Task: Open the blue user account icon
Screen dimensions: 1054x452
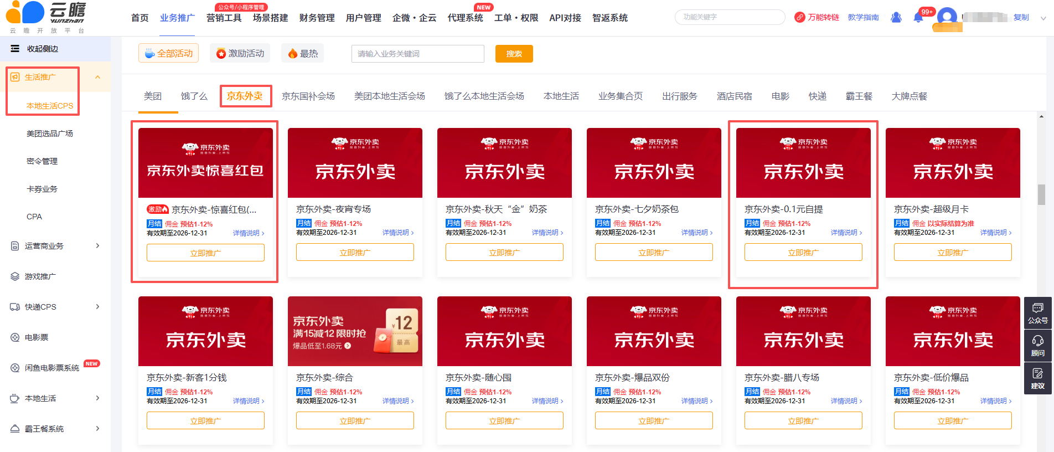Action: (x=896, y=17)
